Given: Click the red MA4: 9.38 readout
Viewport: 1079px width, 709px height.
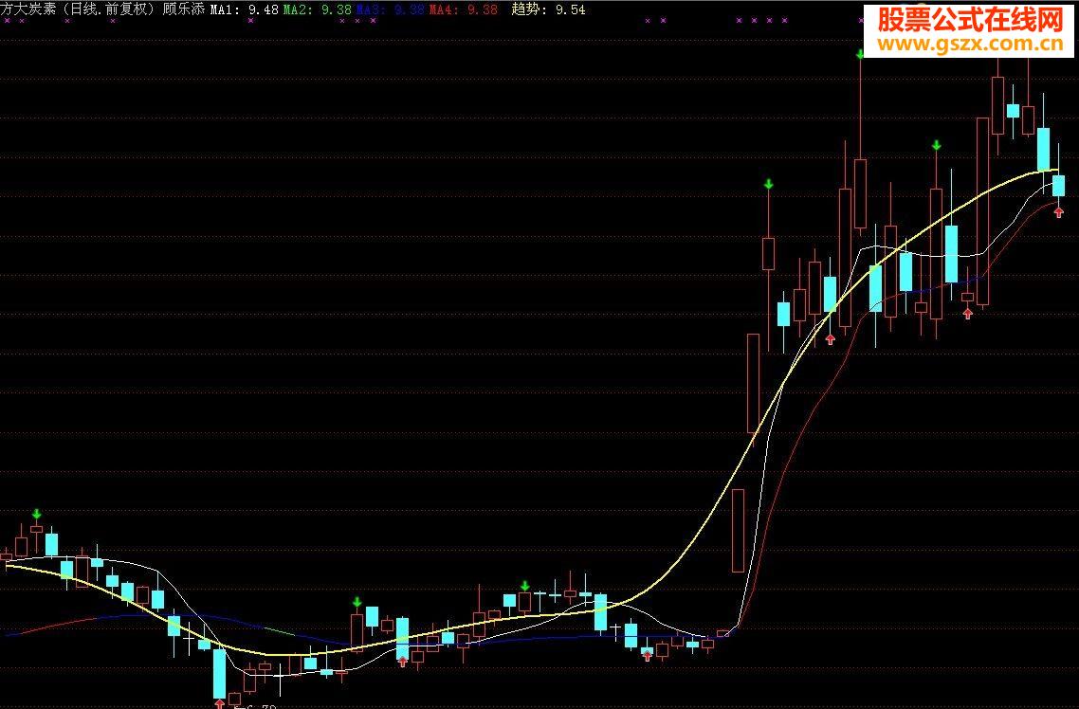Looking at the screenshot, I should pos(463,9).
